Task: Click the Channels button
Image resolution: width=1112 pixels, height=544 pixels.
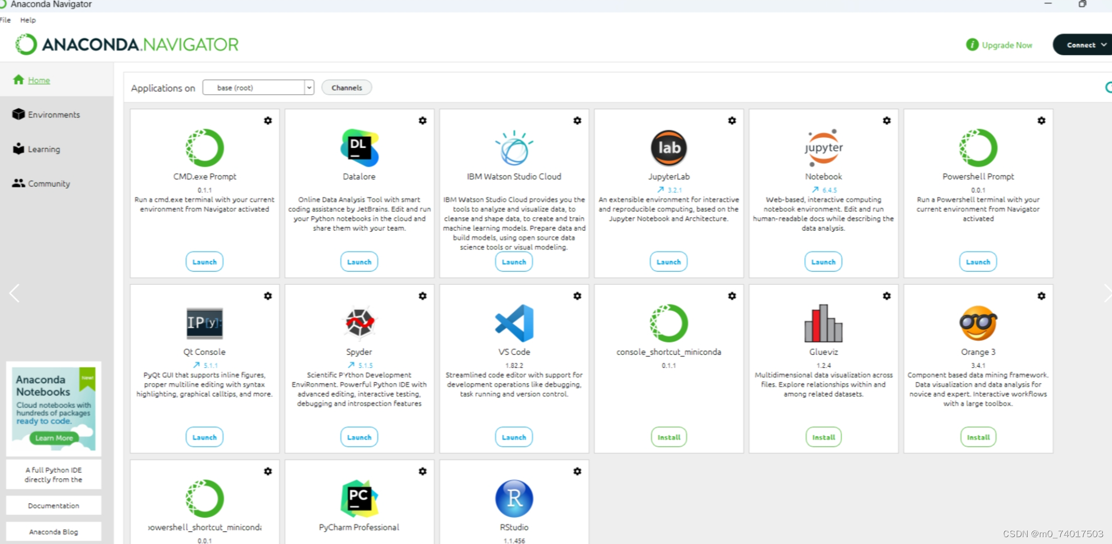Action: (346, 87)
